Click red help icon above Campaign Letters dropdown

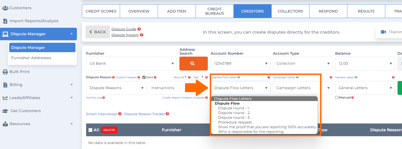click(331, 78)
